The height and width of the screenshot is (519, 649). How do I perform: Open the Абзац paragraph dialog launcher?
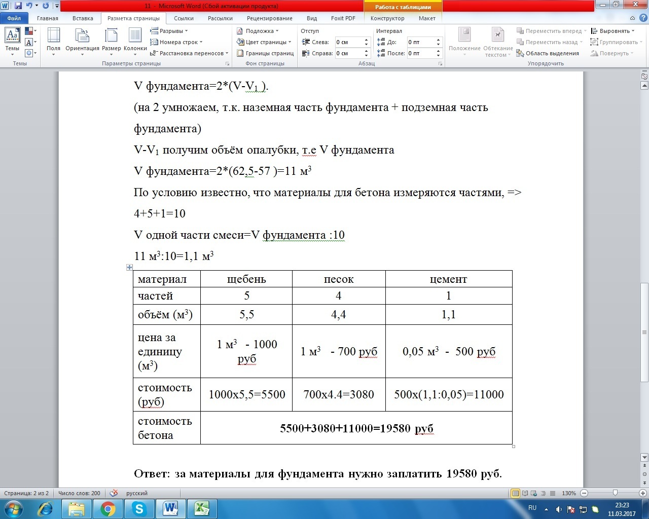click(440, 64)
